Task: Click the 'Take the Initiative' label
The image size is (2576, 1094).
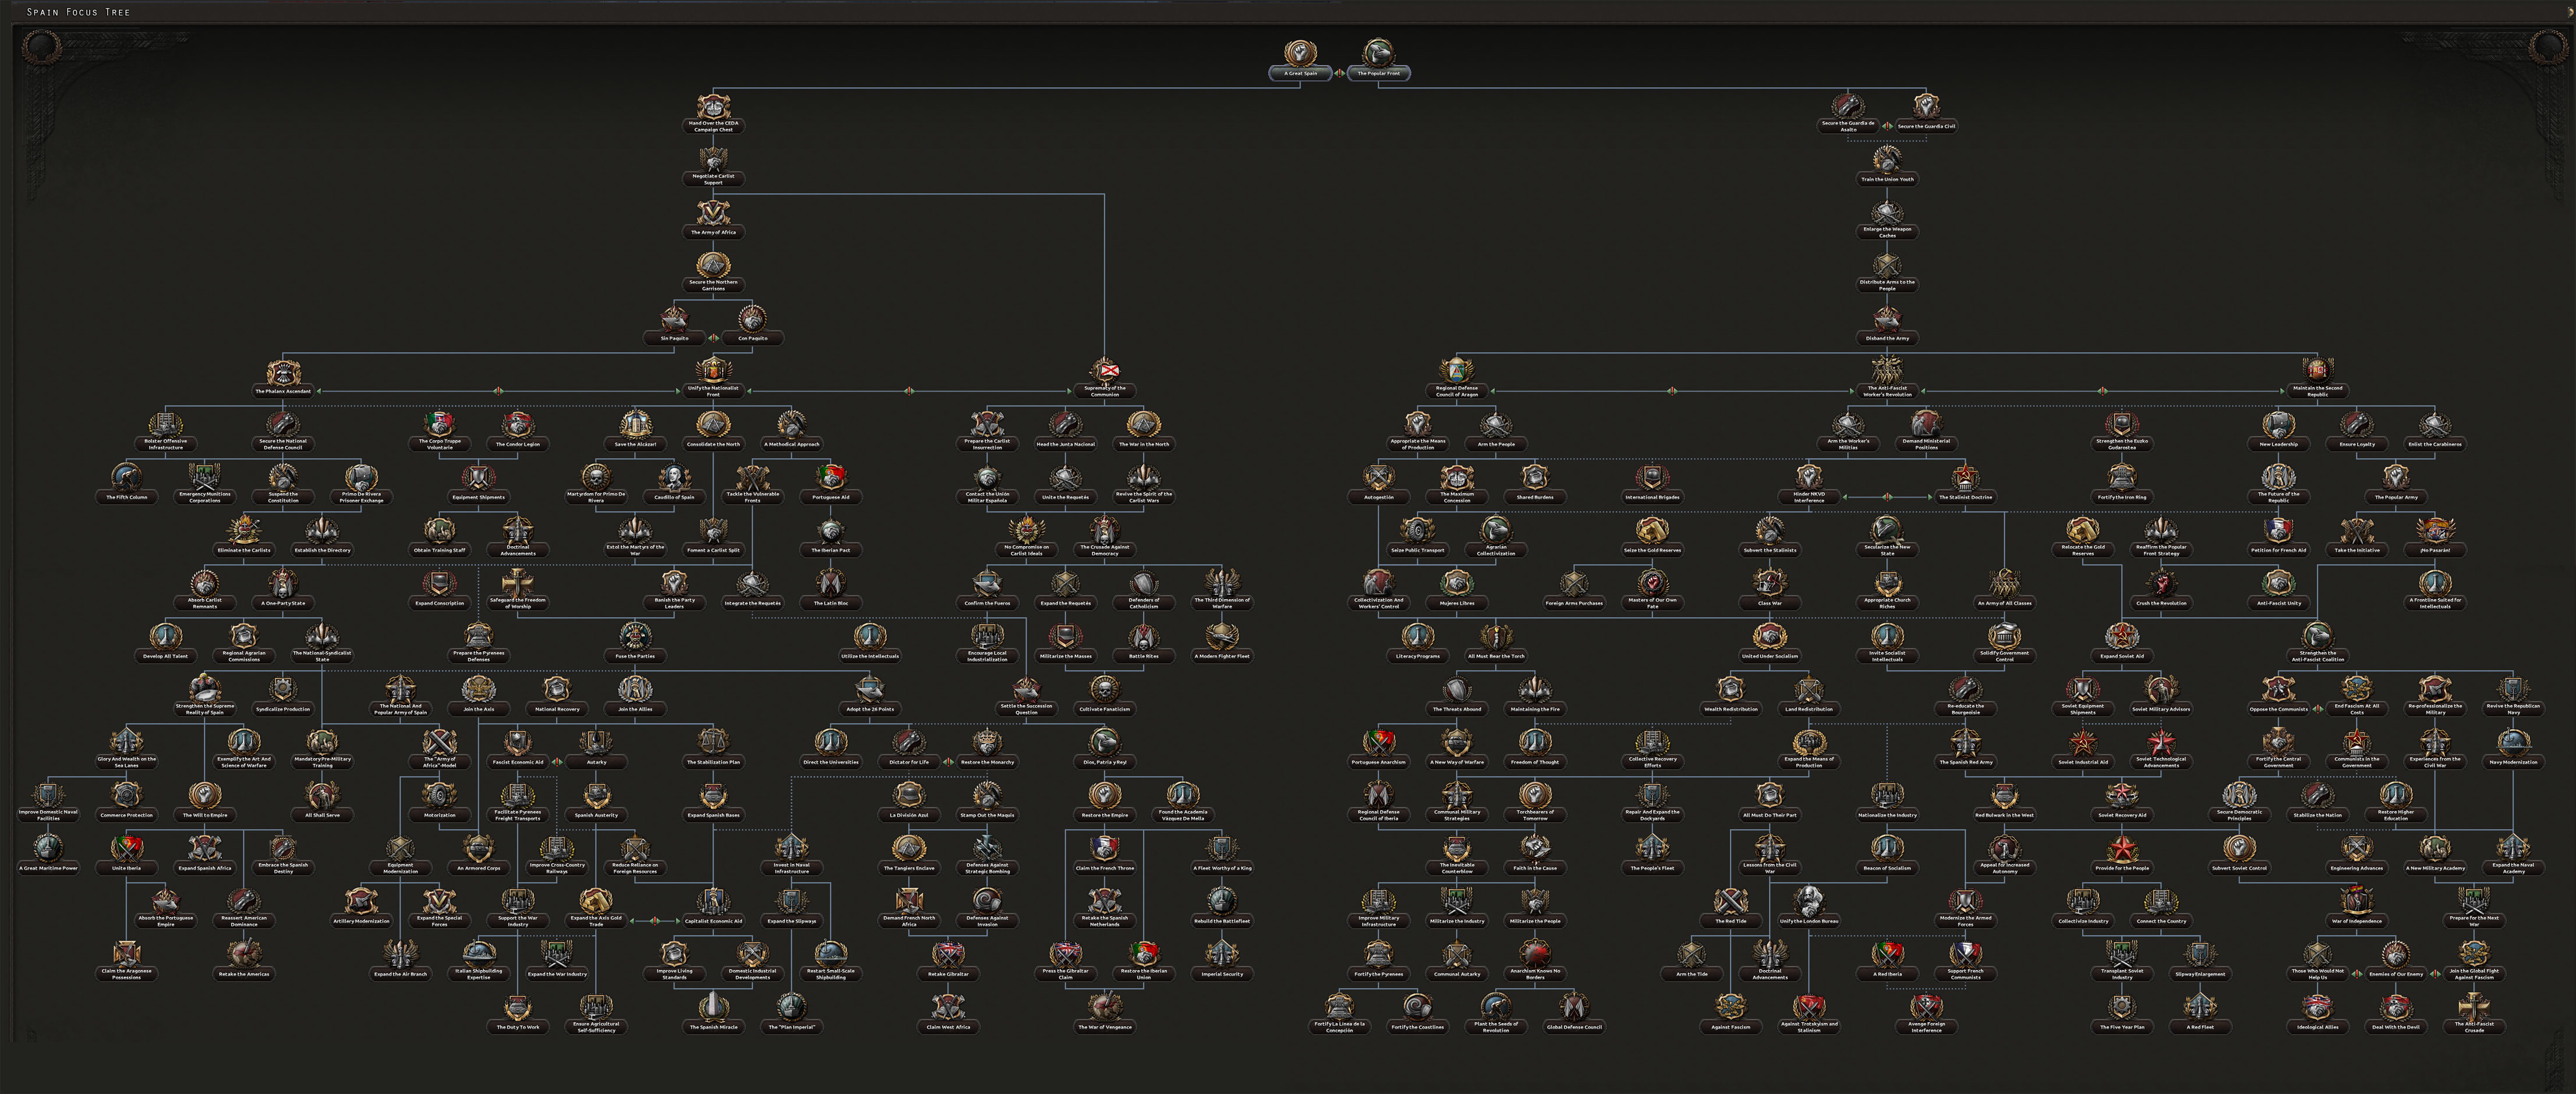Action: (2357, 550)
